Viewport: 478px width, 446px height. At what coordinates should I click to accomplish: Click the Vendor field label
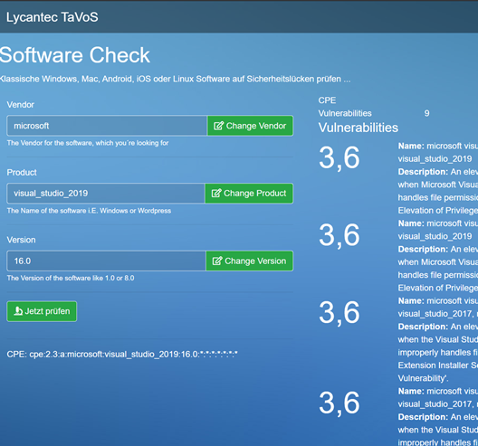point(21,105)
